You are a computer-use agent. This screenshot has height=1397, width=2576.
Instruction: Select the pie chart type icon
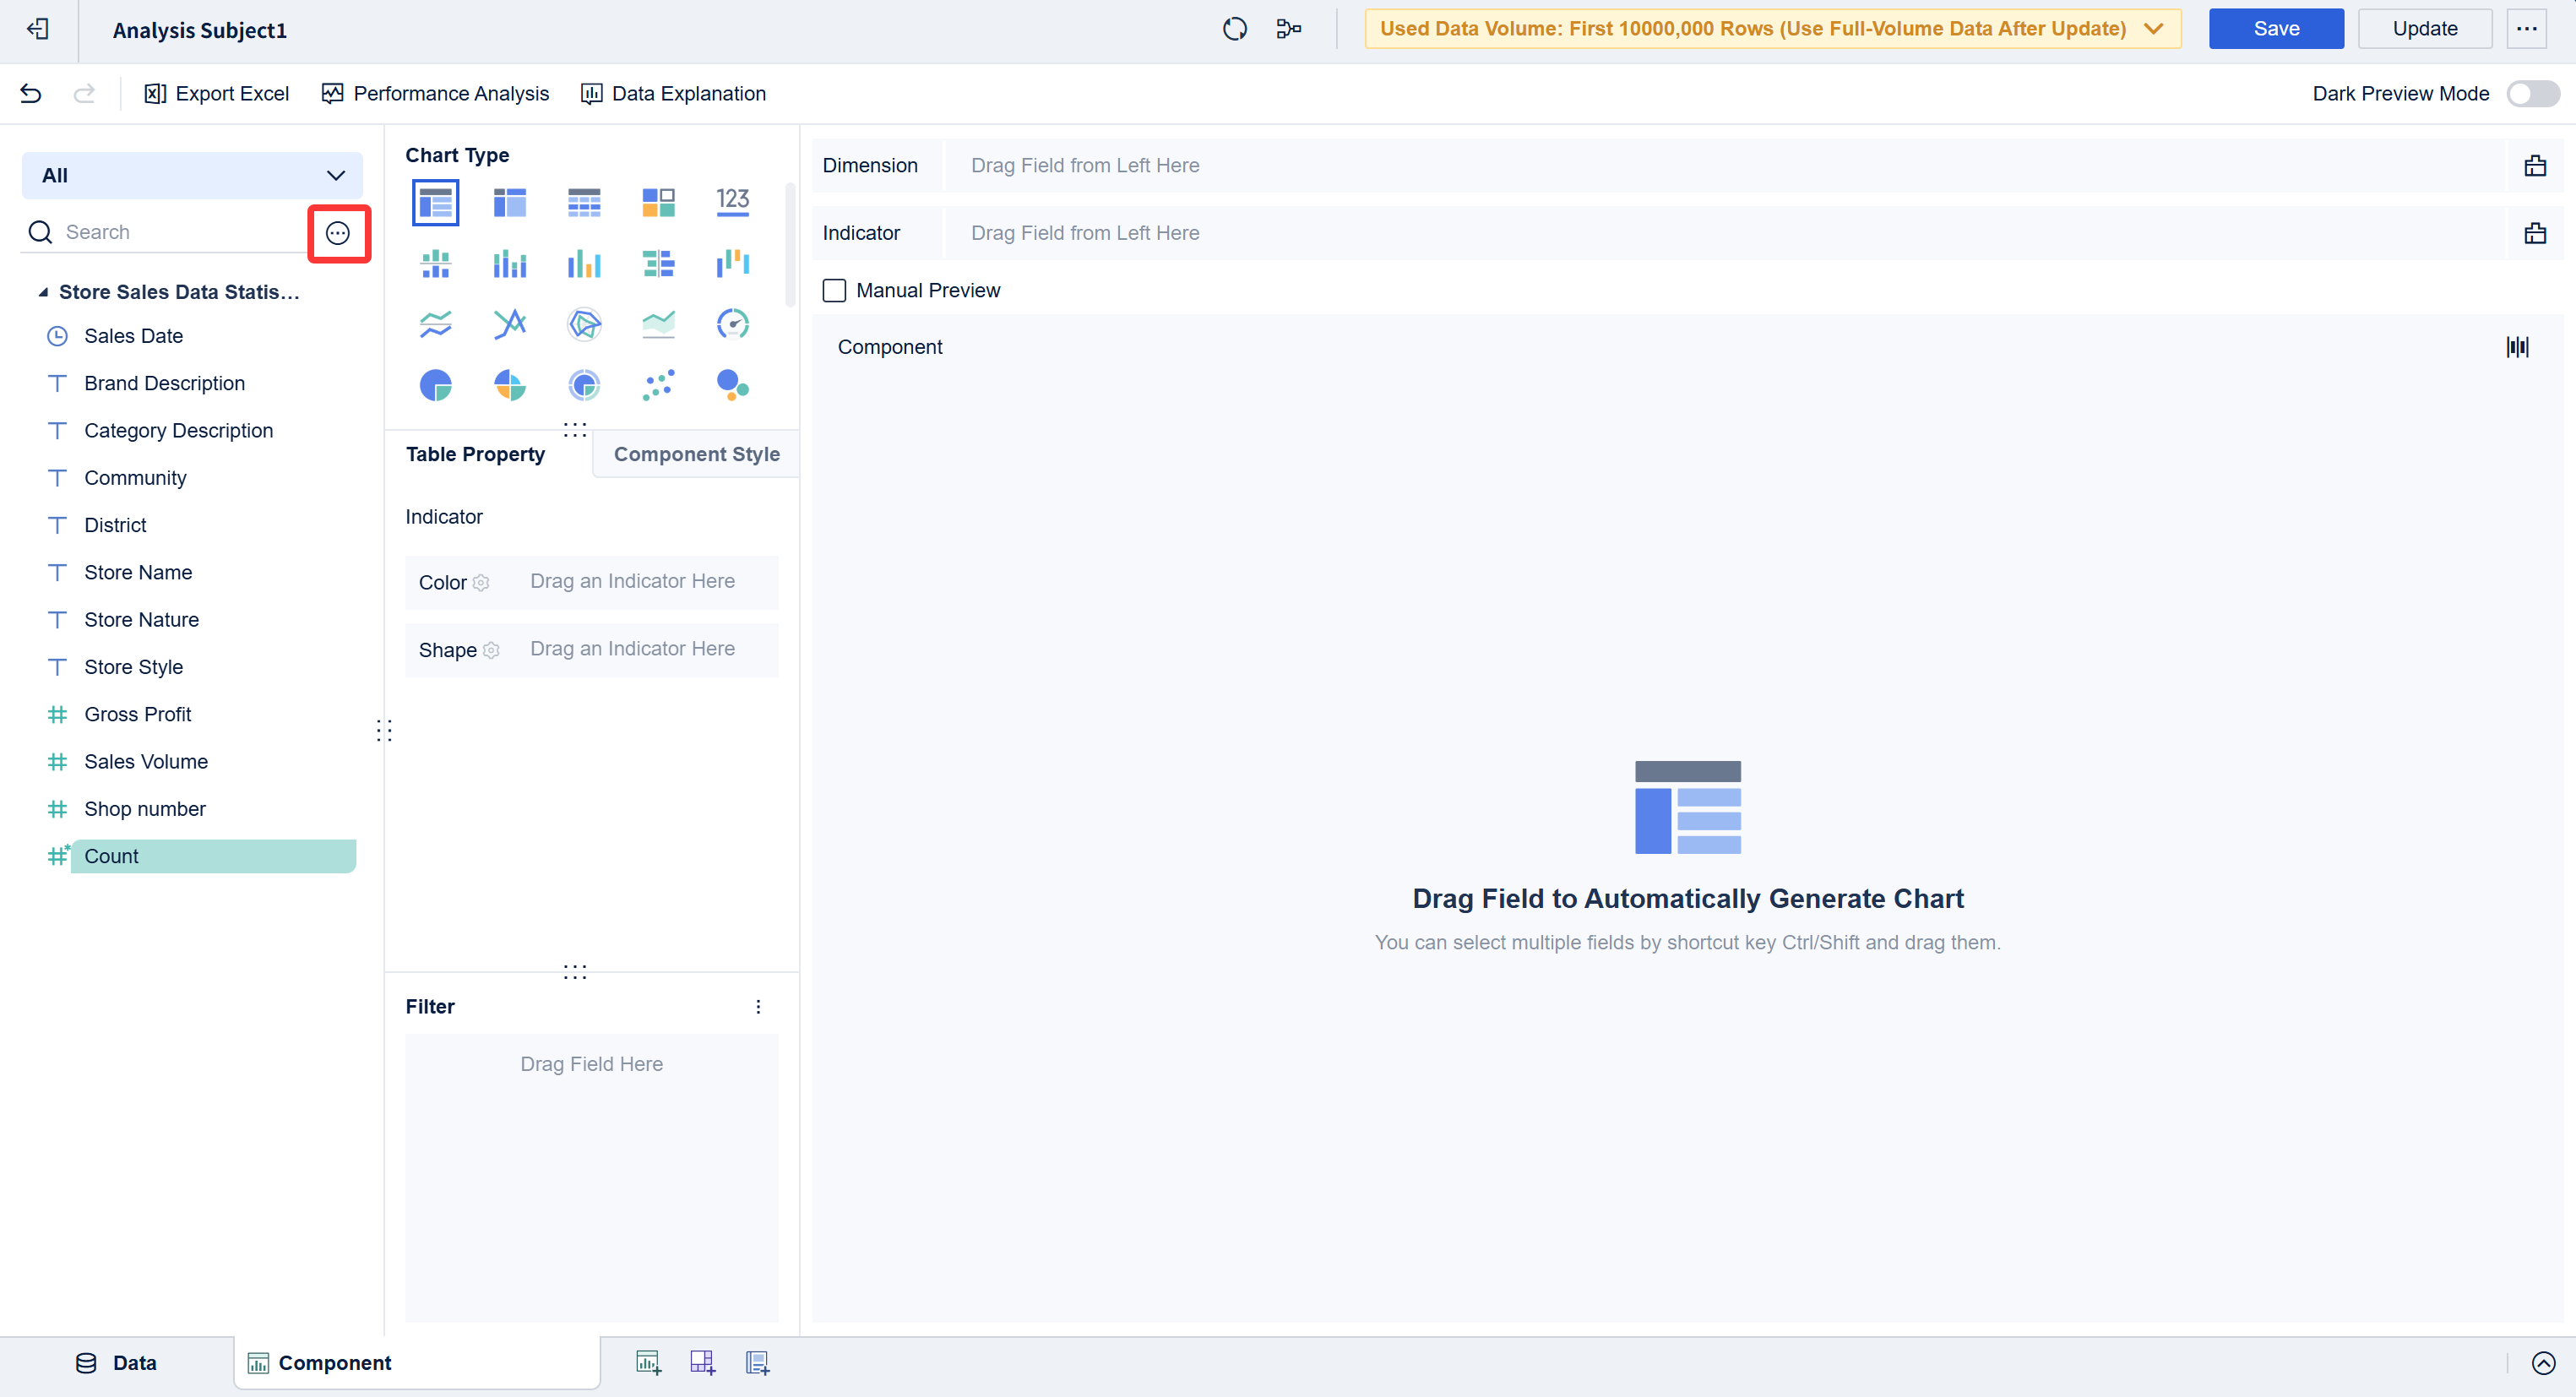[435, 385]
